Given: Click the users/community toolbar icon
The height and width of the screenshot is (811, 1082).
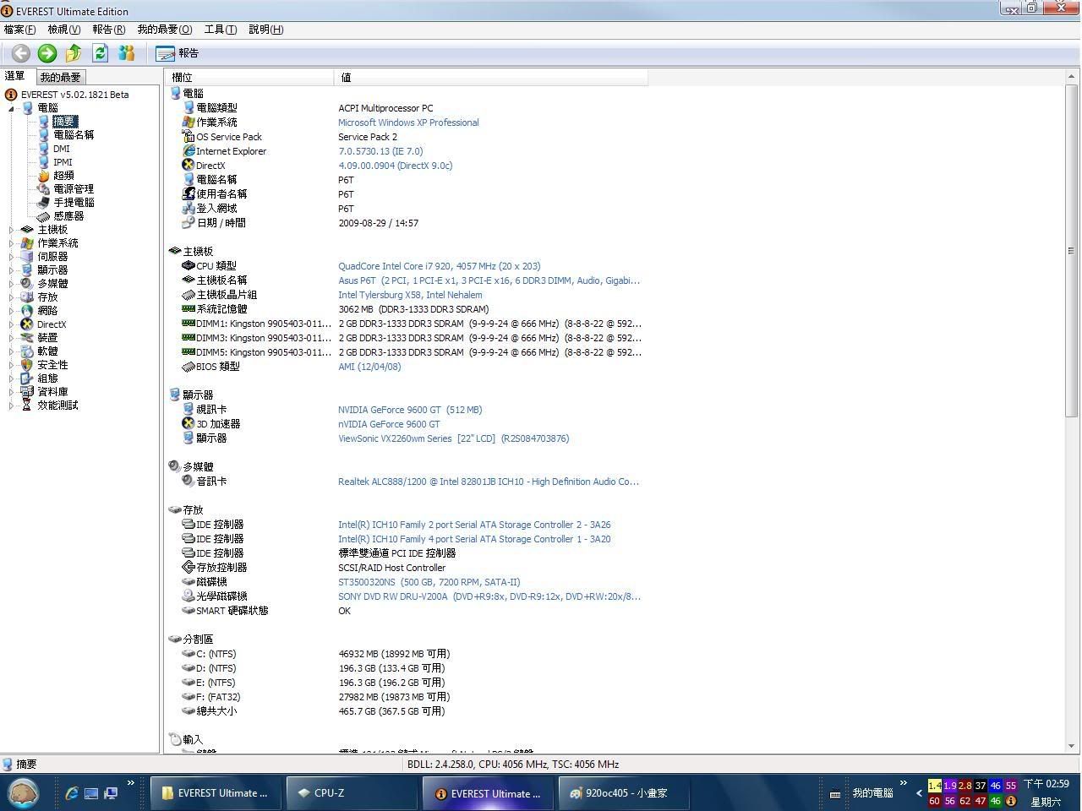Looking at the screenshot, I should tap(126, 53).
